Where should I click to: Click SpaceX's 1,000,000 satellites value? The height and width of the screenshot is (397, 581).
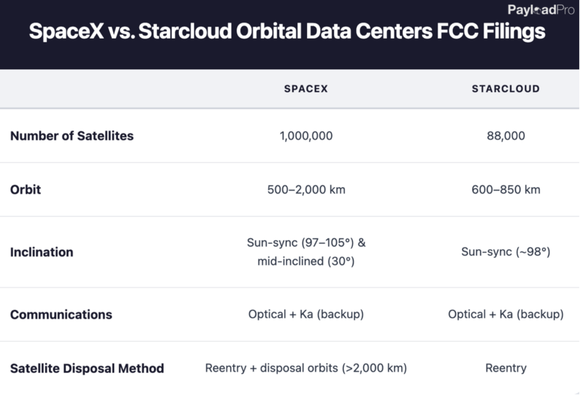[x=306, y=136]
